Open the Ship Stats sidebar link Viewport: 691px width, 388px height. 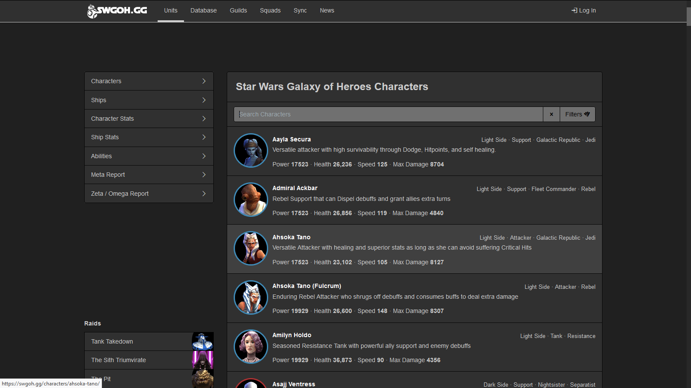pyautogui.click(x=149, y=137)
